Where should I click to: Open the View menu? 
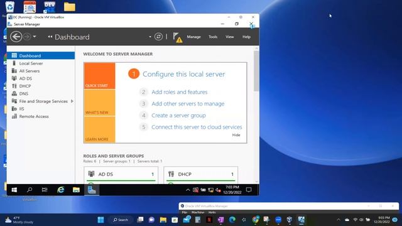pyautogui.click(x=229, y=37)
